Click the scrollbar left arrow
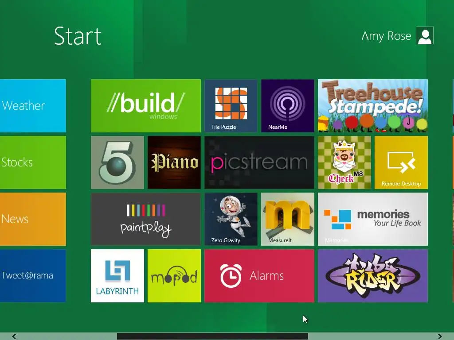This screenshot has width=454, height=340. point(14,336)
